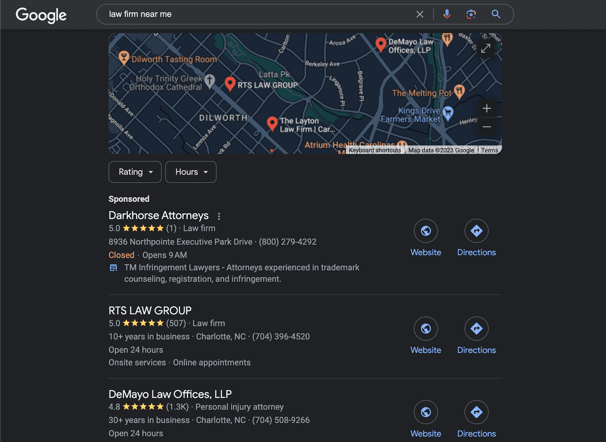Open the Rating filter dropdown

135,172
